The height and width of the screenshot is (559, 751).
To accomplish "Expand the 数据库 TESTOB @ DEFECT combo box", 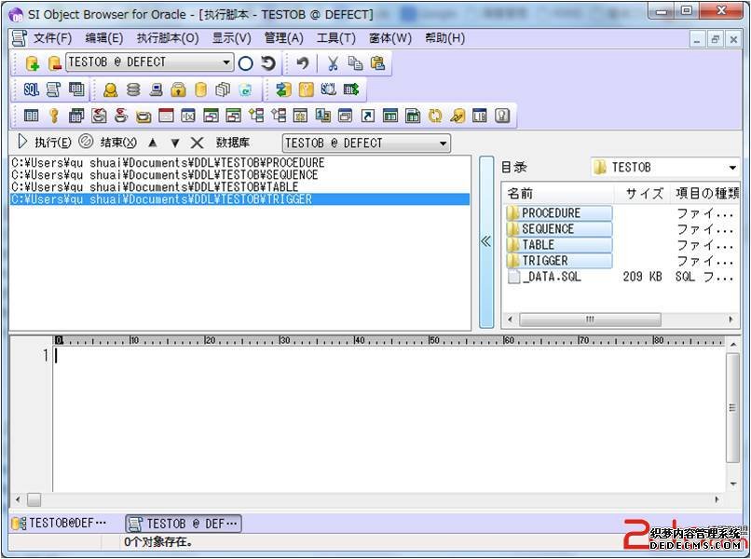I will [443, 143].
